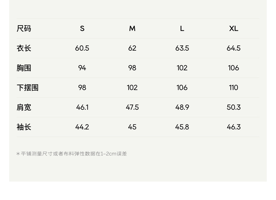Click the 胸围 row label

(24, 68)
